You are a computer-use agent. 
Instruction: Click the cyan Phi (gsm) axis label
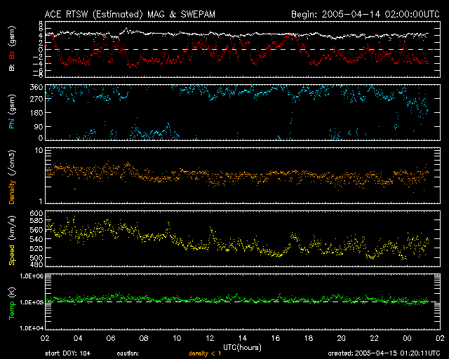12,112
